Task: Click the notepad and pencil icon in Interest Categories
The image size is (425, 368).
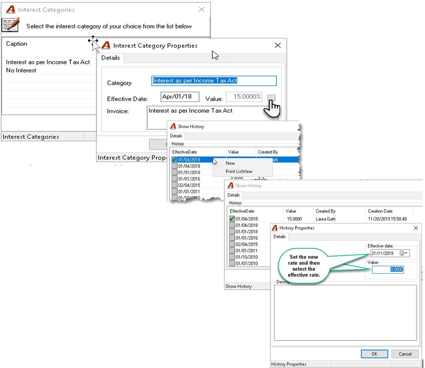Action: 11,25
